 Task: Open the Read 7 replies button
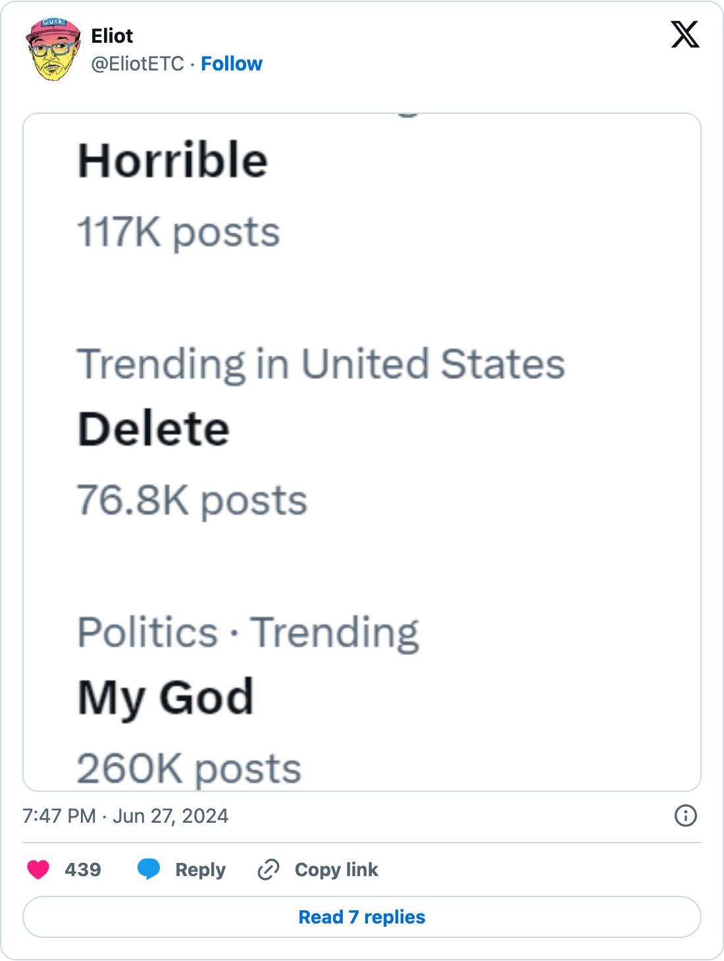click(362, 917)
